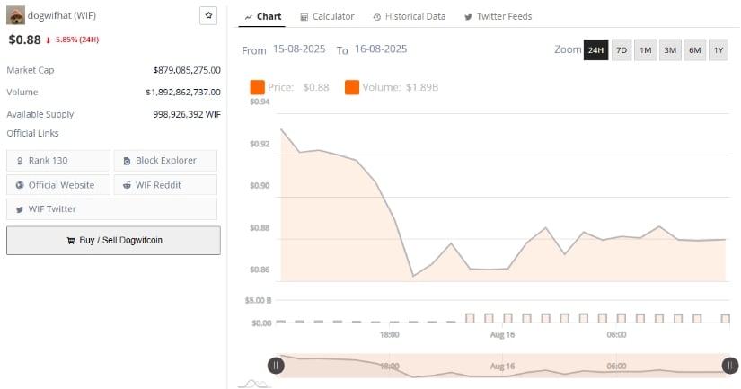Switch to the Calculator tab
Image resolution: width=741 pixels, height=389 pixels.
pos(327,16)
